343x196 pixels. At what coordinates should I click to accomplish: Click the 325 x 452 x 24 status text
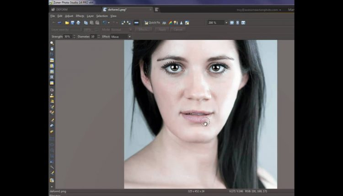[x=196, y=191]
